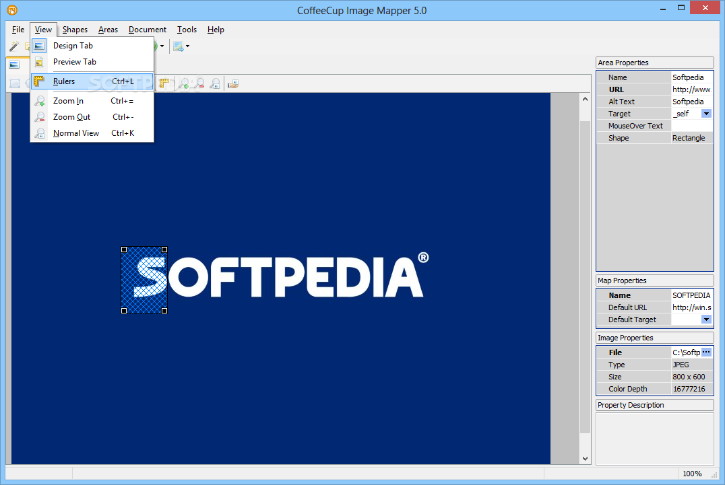Select the rectangle shape tool
725x485 pixels.
pyautogui.click(x=15, y=83)
